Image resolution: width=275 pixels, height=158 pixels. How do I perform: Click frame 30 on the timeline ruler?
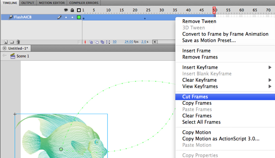pos(162,10)
